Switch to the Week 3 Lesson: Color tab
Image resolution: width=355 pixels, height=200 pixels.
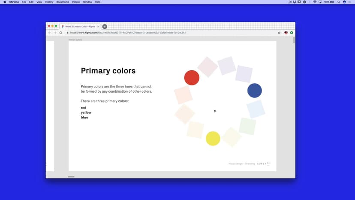79,27
